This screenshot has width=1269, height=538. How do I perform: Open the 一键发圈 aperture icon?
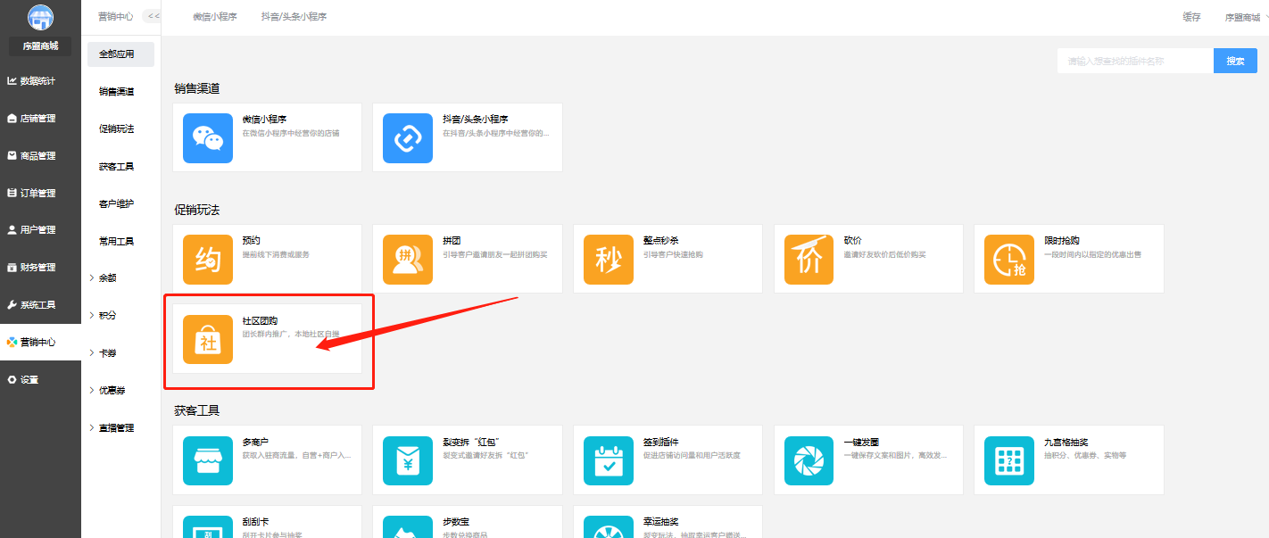809,460
